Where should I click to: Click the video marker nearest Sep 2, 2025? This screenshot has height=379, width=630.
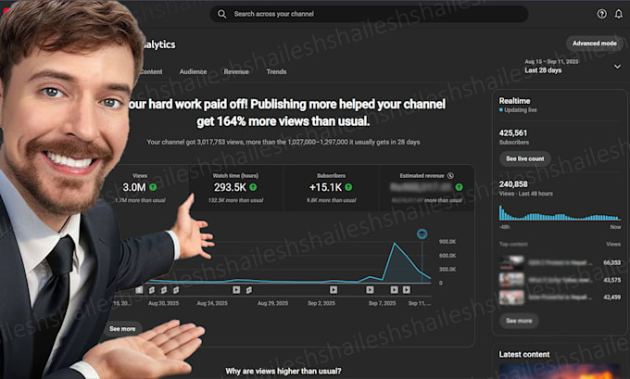coord(334,290)
